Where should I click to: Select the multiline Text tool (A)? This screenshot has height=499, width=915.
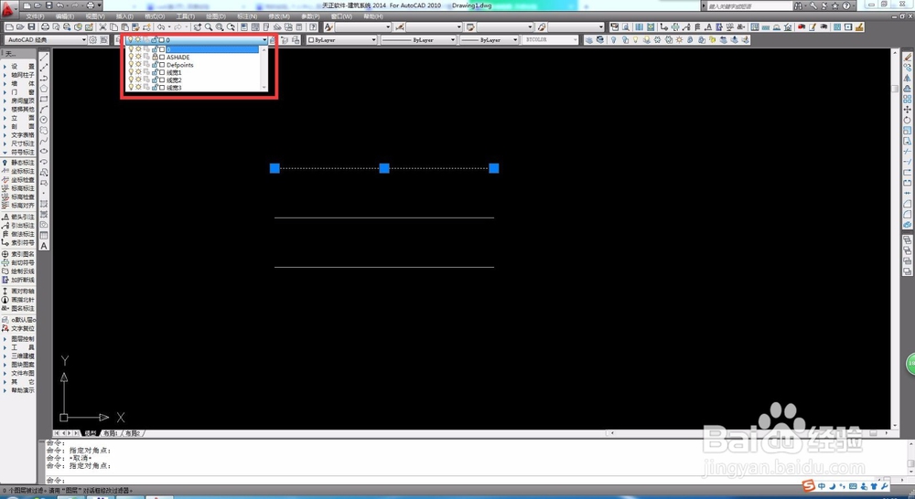coord(44,246)
